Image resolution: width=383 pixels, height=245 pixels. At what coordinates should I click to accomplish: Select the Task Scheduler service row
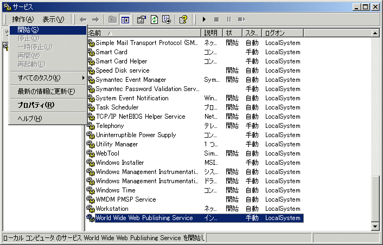pos(194,107)
